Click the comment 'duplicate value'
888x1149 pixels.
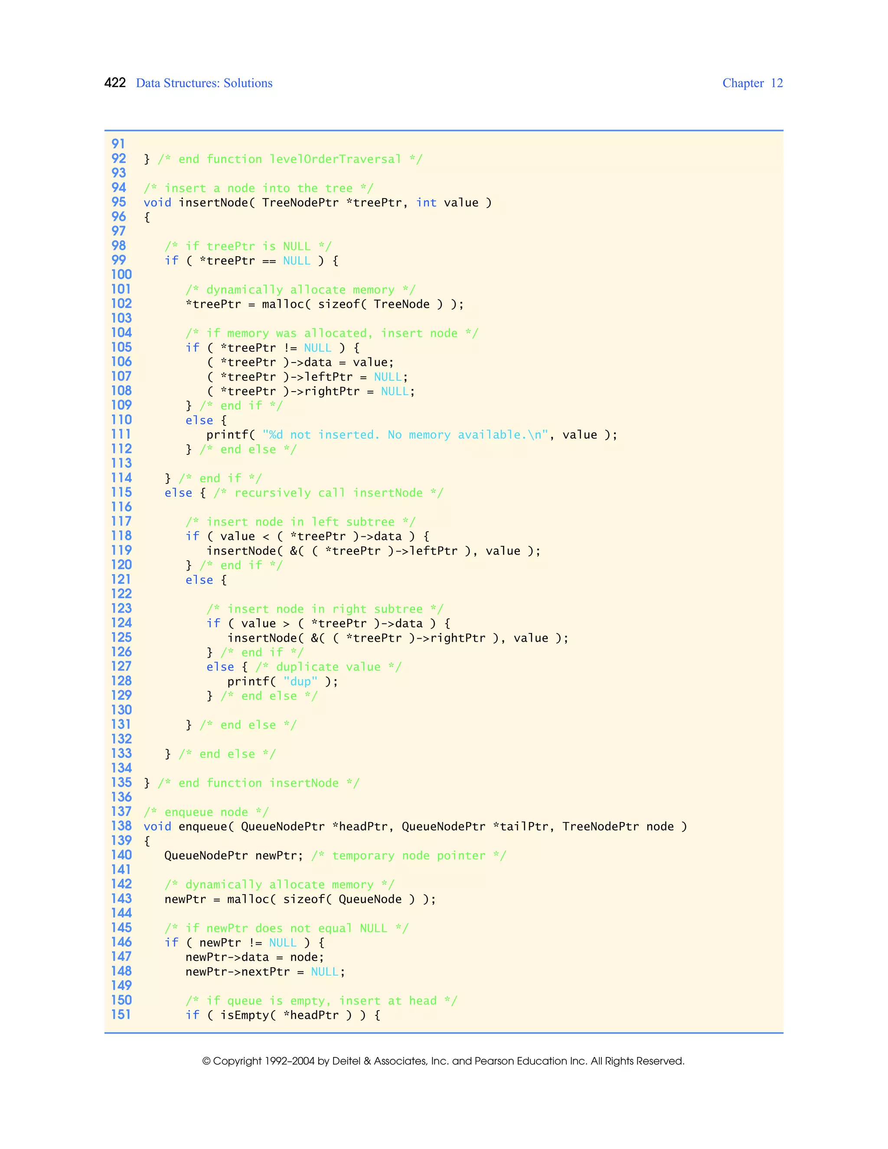pyautogui.click(x=328, y=666)
